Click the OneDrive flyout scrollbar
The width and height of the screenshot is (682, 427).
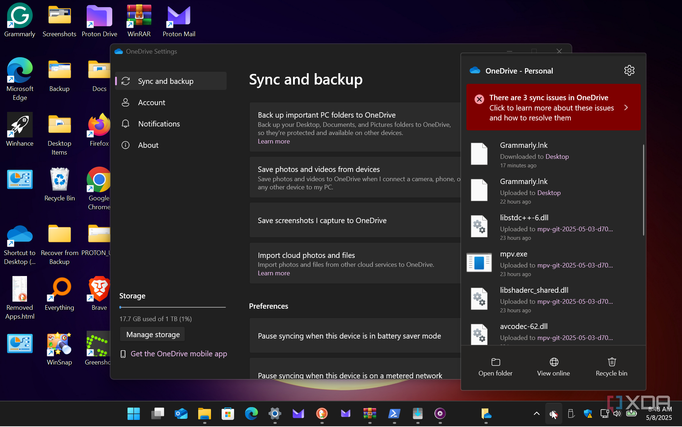[643, 190]
